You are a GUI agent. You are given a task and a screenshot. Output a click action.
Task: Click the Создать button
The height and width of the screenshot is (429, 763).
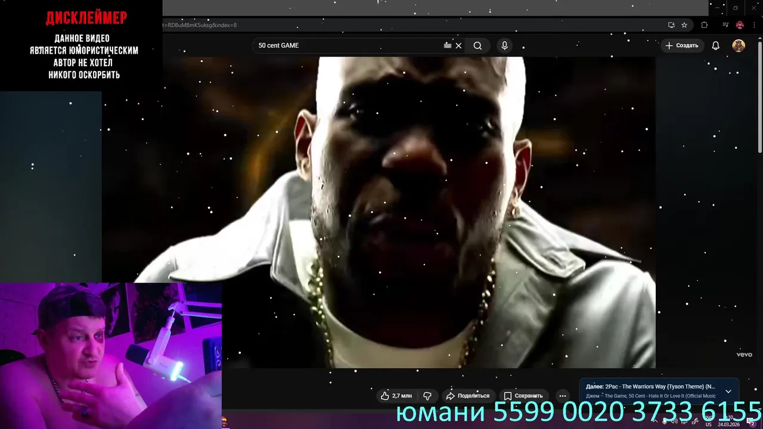(x=682, y=45)
